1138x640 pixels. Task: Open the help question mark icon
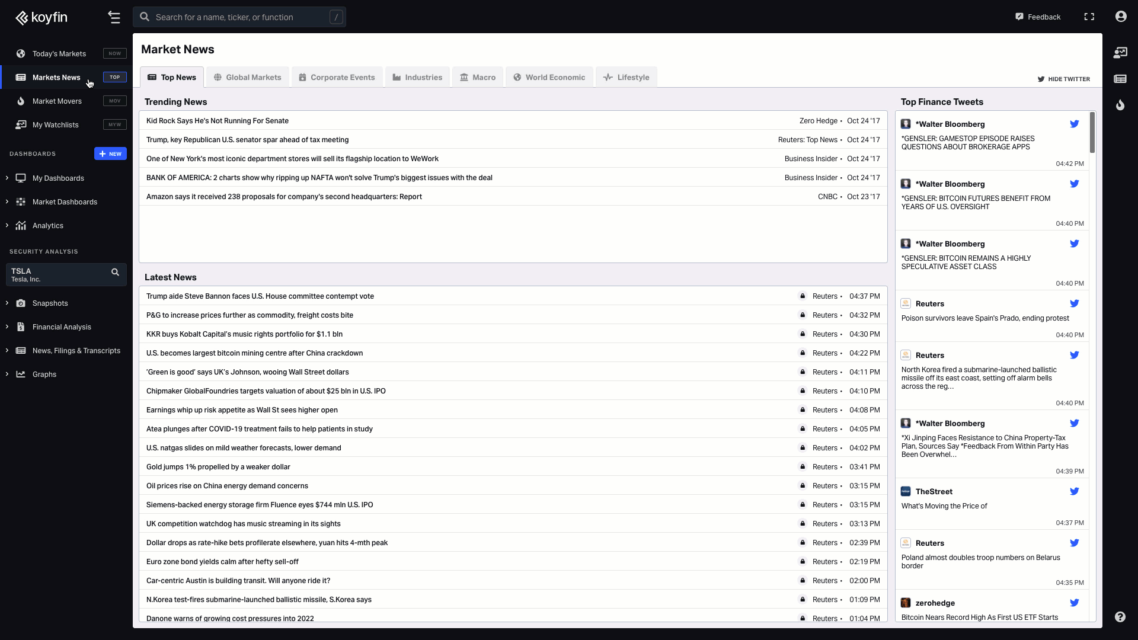pos(1120,617)
